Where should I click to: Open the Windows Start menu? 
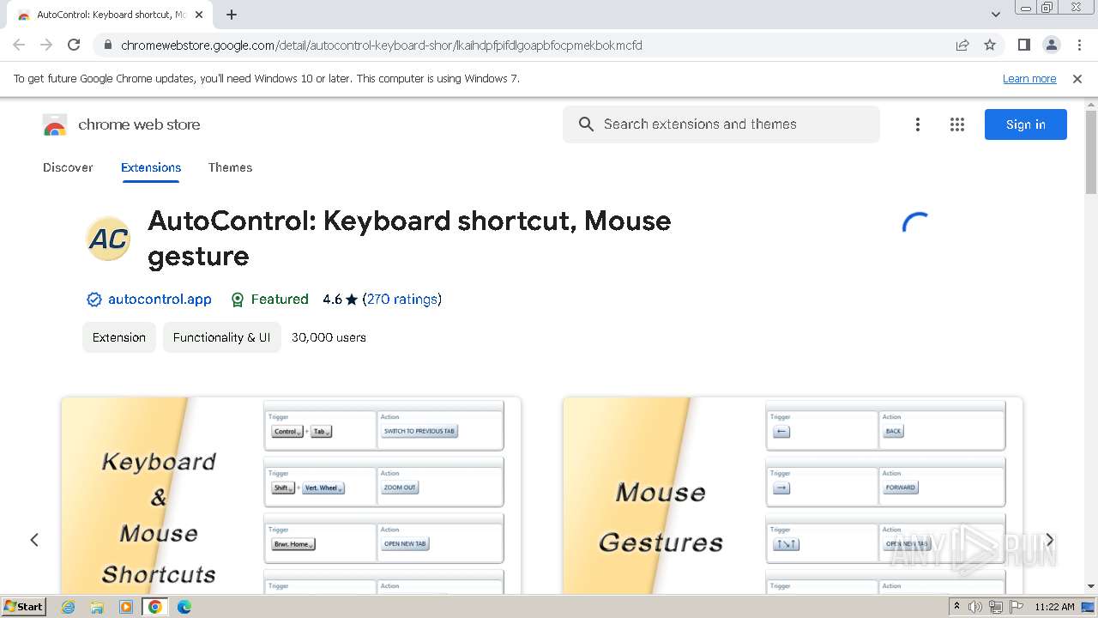tap(23, 607)
